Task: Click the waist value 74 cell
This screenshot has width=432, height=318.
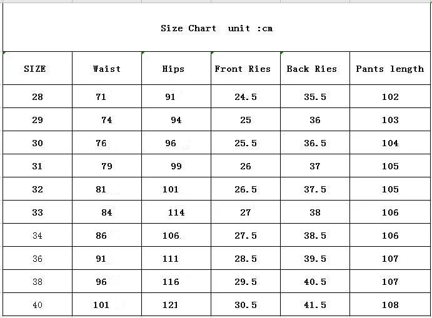Action: click(107, 119)
